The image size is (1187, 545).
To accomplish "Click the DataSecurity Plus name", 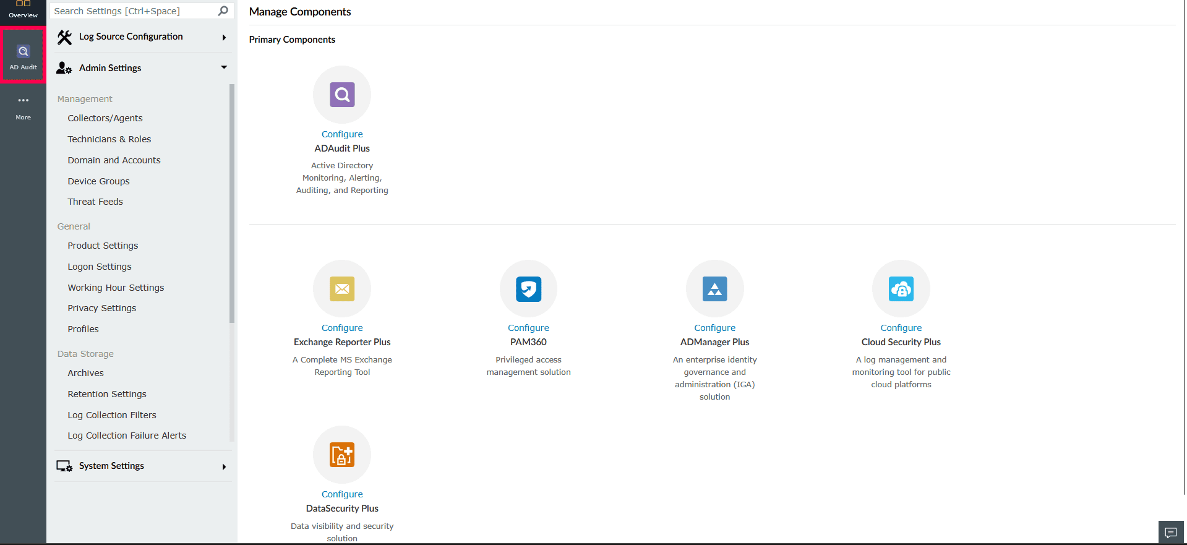I will pos(342,509).
